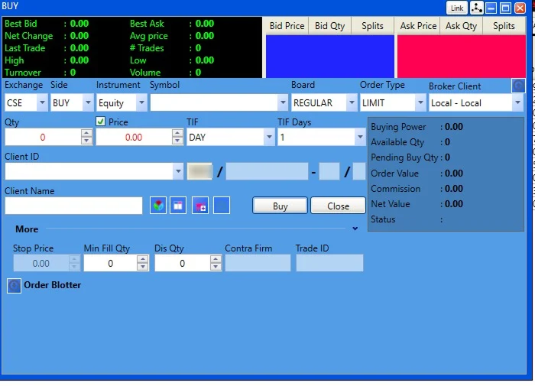Maximize the BUY window
The width and height of the screenshot is (535, 386).
tap(505, 8)
